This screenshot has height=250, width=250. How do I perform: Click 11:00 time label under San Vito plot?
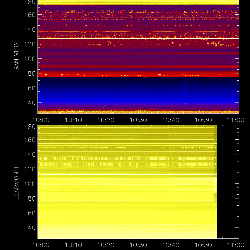click(x=236, y=120)
